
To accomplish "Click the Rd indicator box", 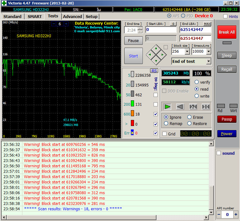I will click(x=221, y=106).
